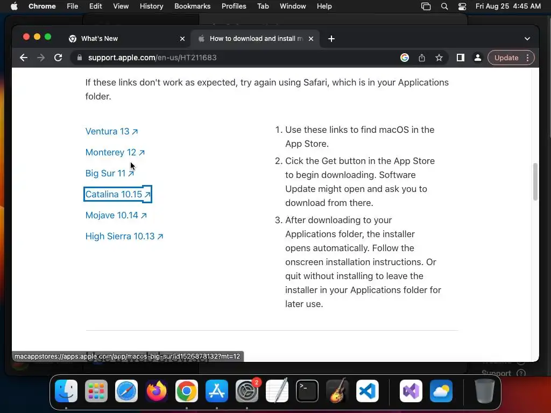Screen dimensions: 551x413
Task: Open a new tab with plus button
Action: [x=331, y=39]
